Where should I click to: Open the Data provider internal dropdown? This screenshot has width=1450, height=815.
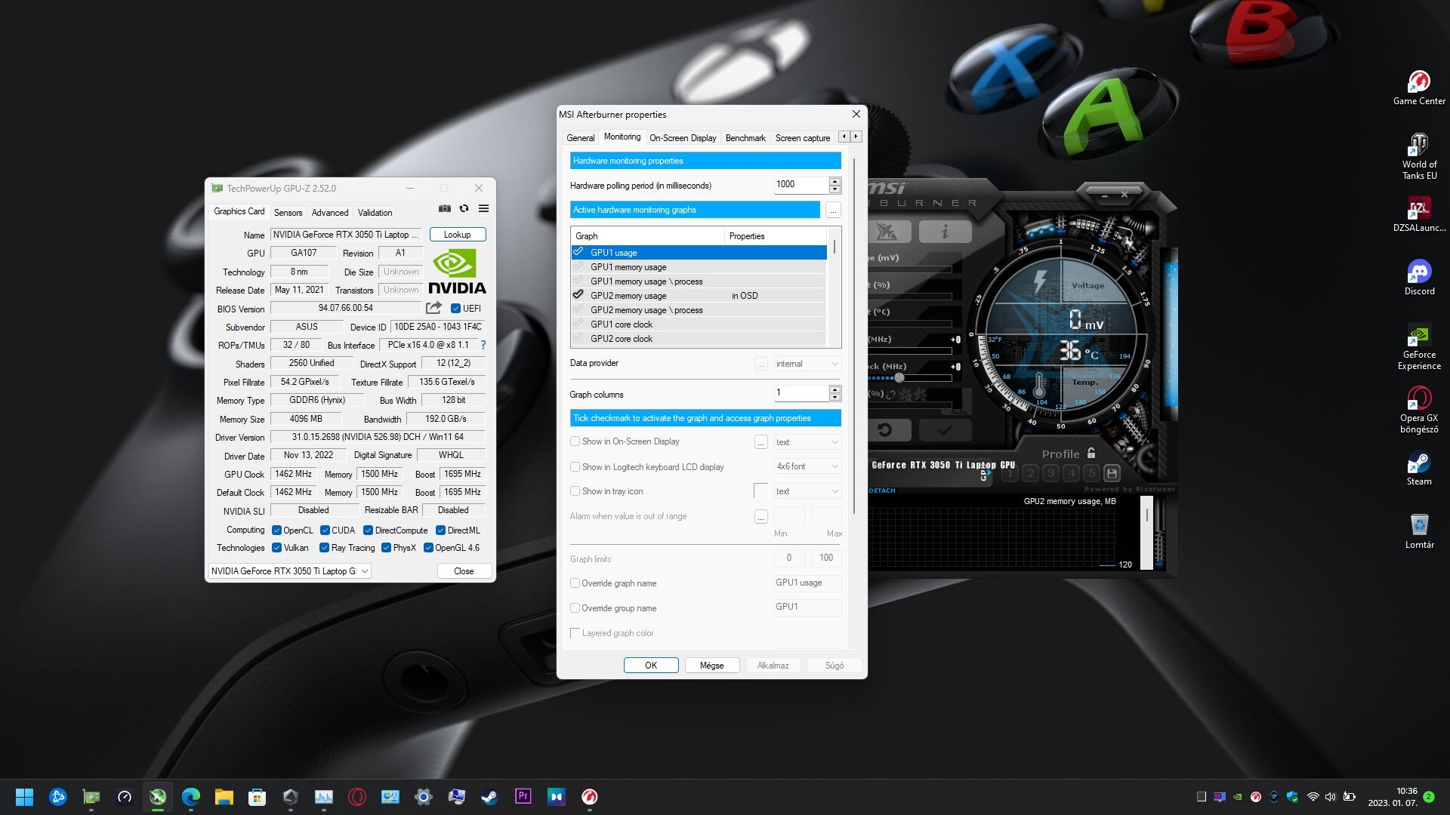[807, 364]
